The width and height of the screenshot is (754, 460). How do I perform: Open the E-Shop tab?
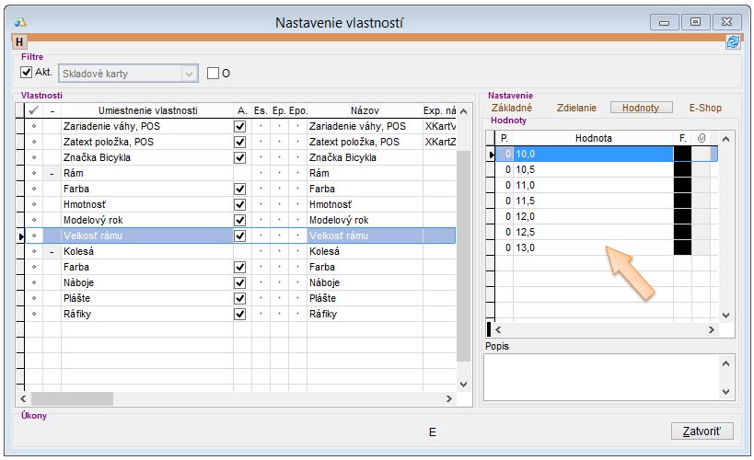tap(705, 108)
